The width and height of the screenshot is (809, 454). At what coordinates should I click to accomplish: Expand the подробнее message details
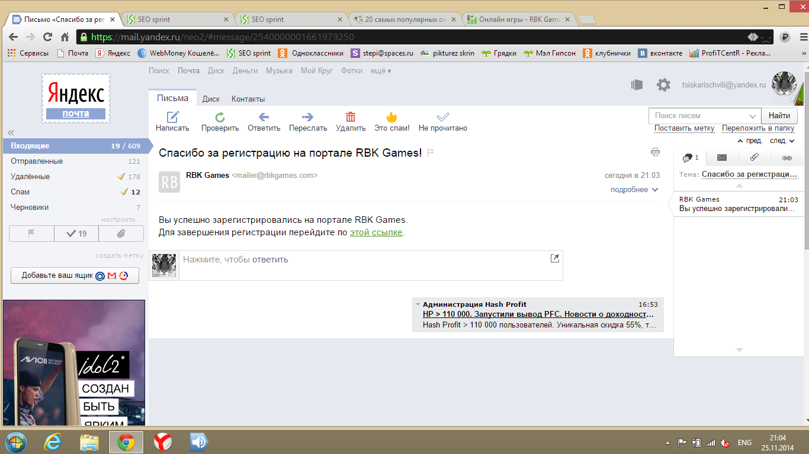[x=634, y=190]
